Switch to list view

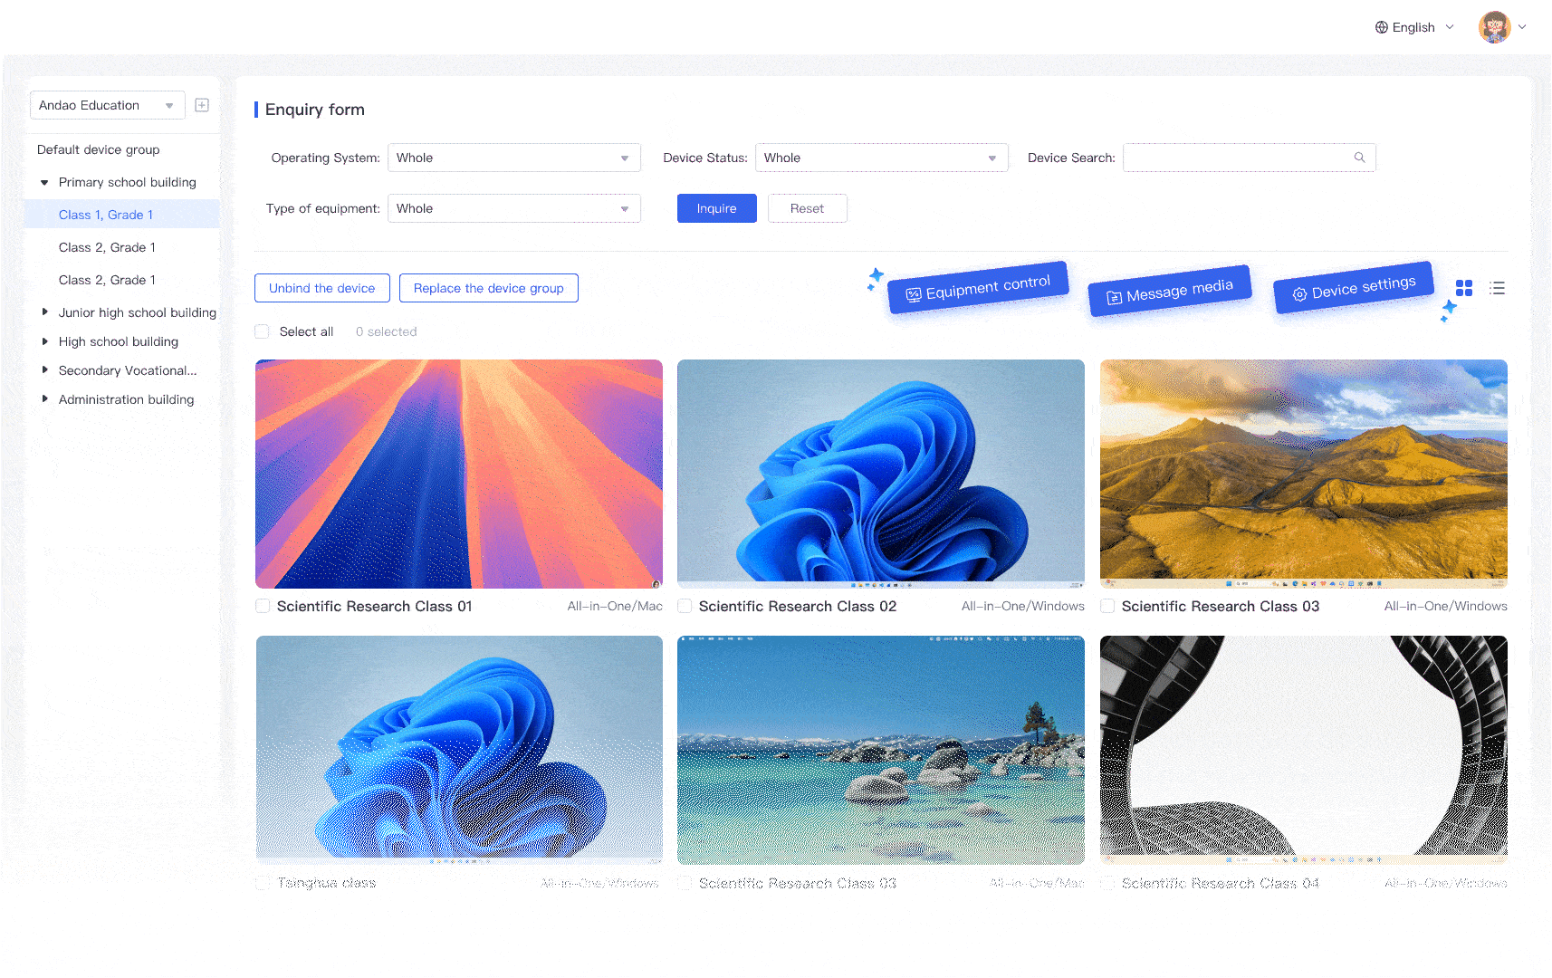pyautogui.click(x=1497, y=288)
